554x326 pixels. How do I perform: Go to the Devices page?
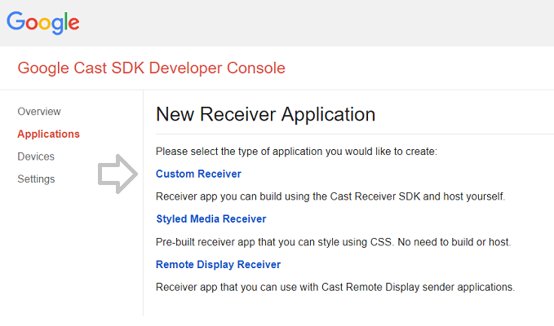tap(36, 156)
